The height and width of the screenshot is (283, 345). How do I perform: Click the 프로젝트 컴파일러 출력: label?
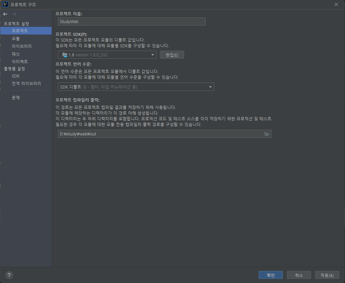pos(78,100)
